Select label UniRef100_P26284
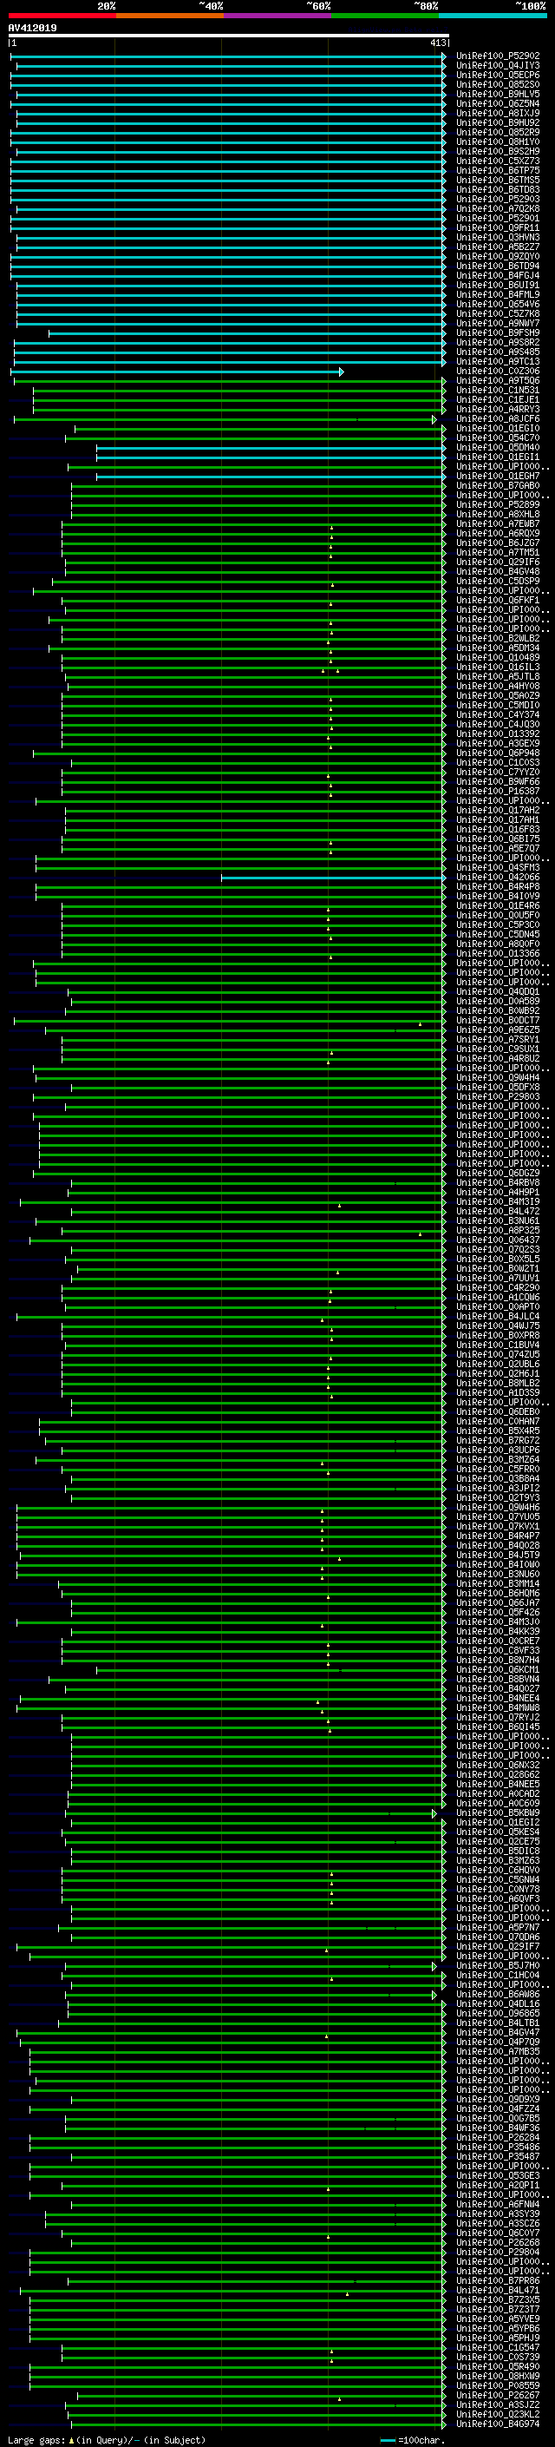 point(498,2138)
